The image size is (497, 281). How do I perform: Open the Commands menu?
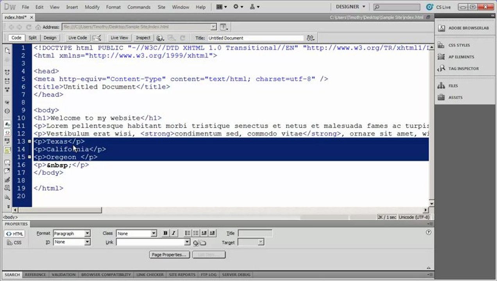(139, 7)
